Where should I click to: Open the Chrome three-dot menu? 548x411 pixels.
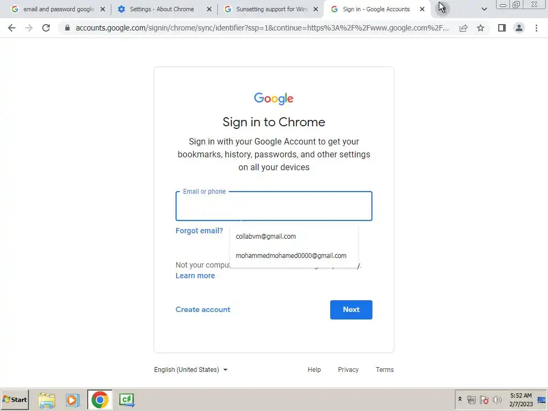(x=536, y=28)
